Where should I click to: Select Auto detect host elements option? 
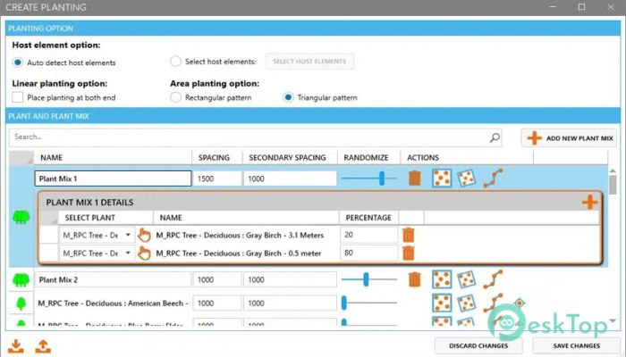click(19, 62)
